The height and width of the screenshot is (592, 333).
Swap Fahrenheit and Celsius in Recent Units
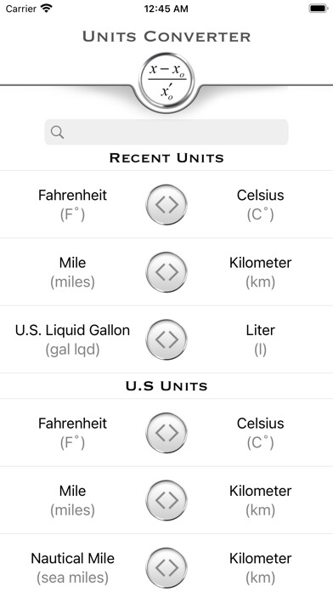click(x=166, y=204)
